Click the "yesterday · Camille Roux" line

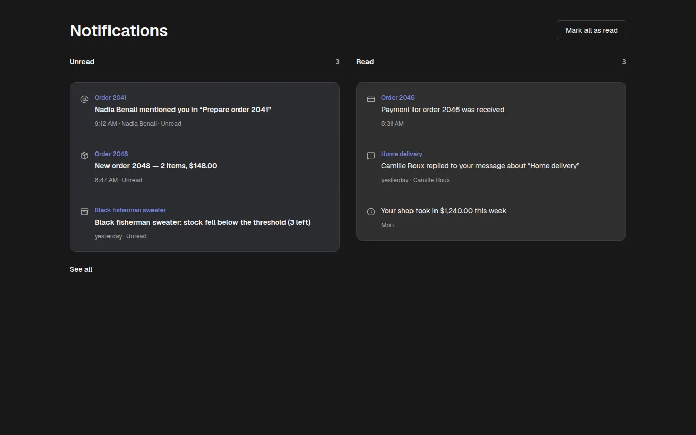[x=416, y=180]
